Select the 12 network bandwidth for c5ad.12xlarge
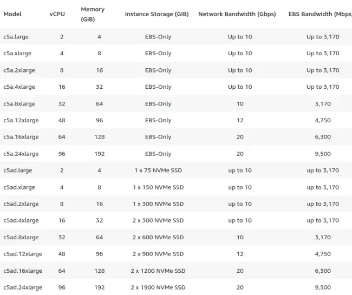352x295 pixels. (x=240, y=254)
